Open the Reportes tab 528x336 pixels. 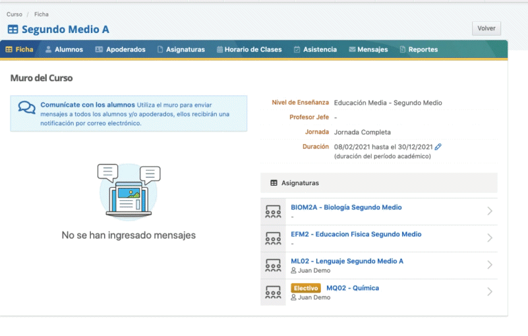pyautogui.click(x=419, y=49)
